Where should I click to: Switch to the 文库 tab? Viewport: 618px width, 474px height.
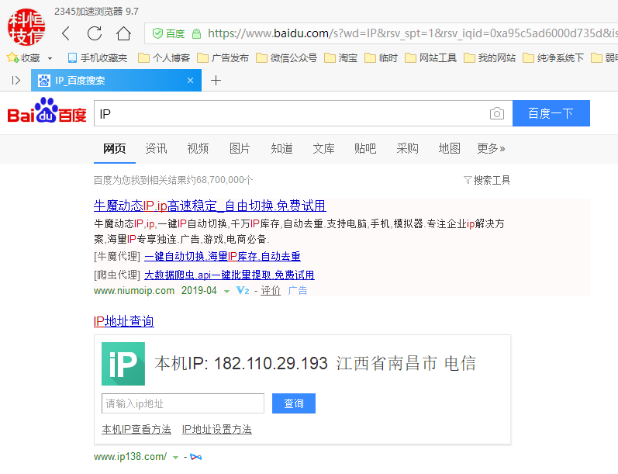click(x=323, y=149)
